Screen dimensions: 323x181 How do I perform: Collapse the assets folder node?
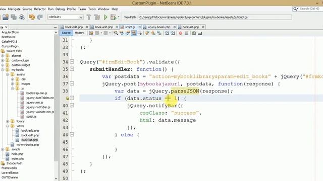point(8,74)
